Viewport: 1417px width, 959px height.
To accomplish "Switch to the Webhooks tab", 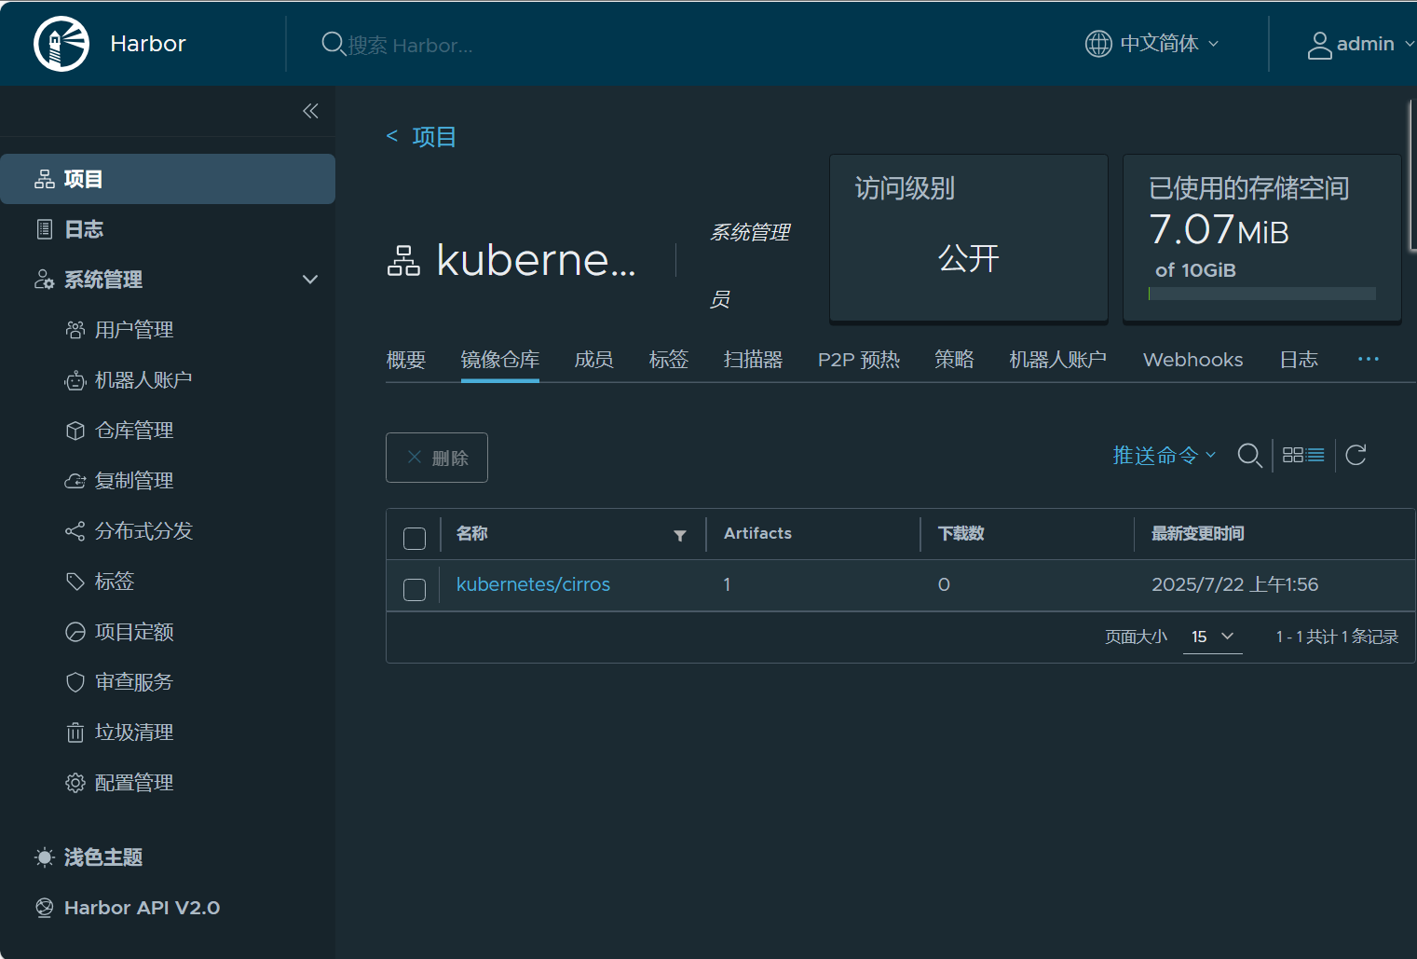I will coord(1192,360).
